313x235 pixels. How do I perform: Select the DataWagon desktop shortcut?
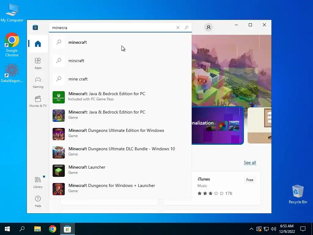pyautogui.click(x=12, y=73)
